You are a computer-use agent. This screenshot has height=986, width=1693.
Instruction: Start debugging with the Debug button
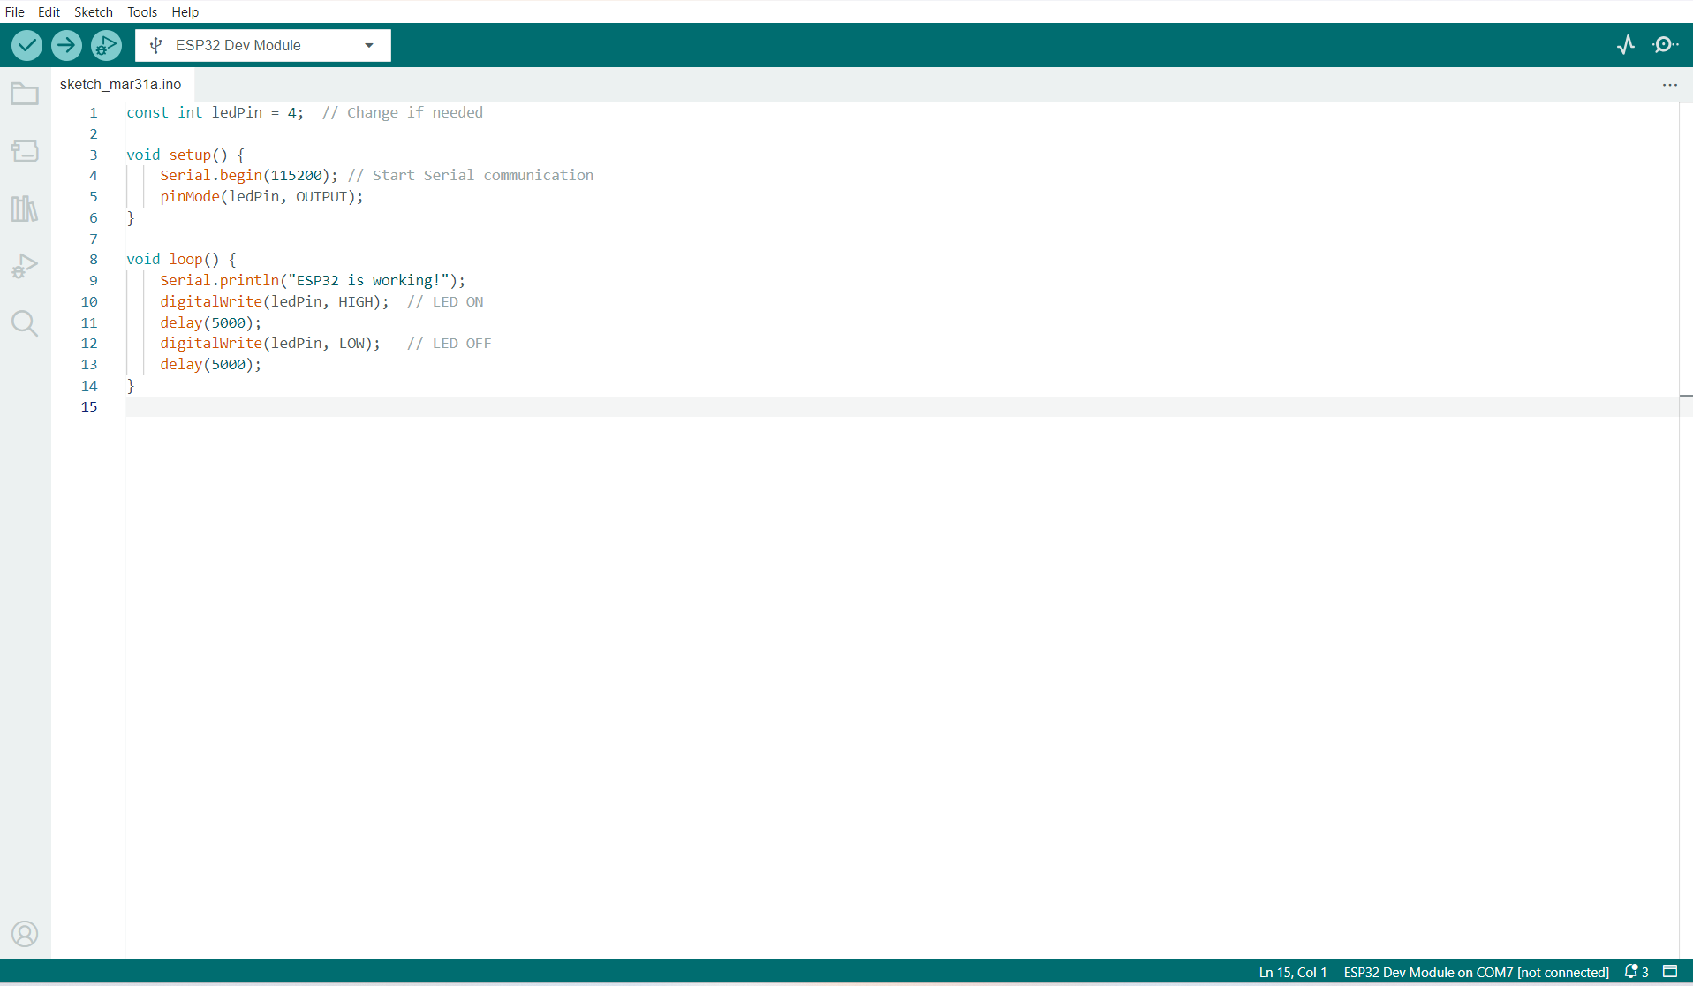pyautogui.click(x=106, y=45)
